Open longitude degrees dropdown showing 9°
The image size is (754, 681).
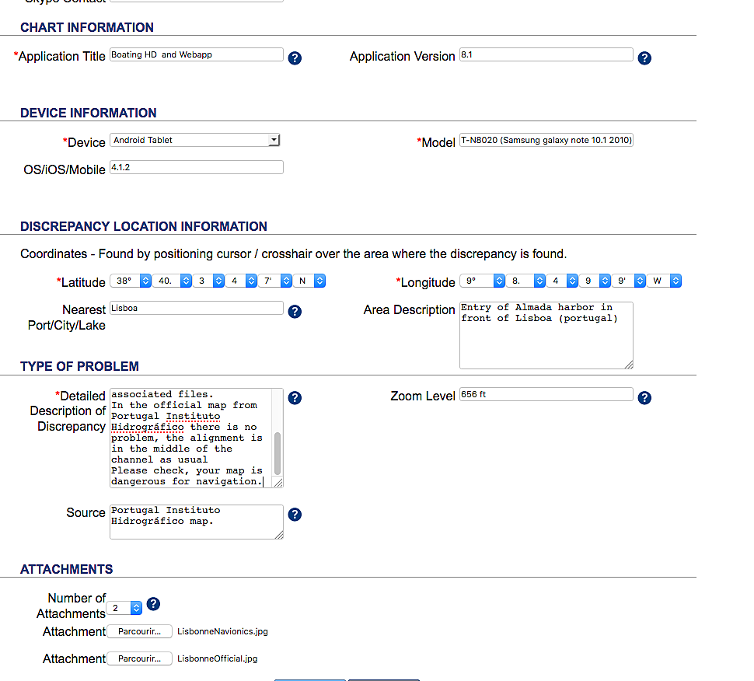click(x=482, y=281)
